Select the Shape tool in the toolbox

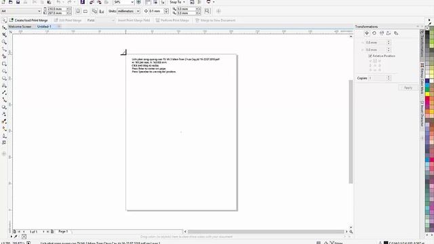click(x=4, y=28)
